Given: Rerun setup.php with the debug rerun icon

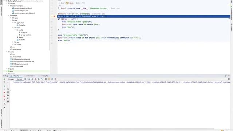Looking at the screenshot, I should coord(4,79).
